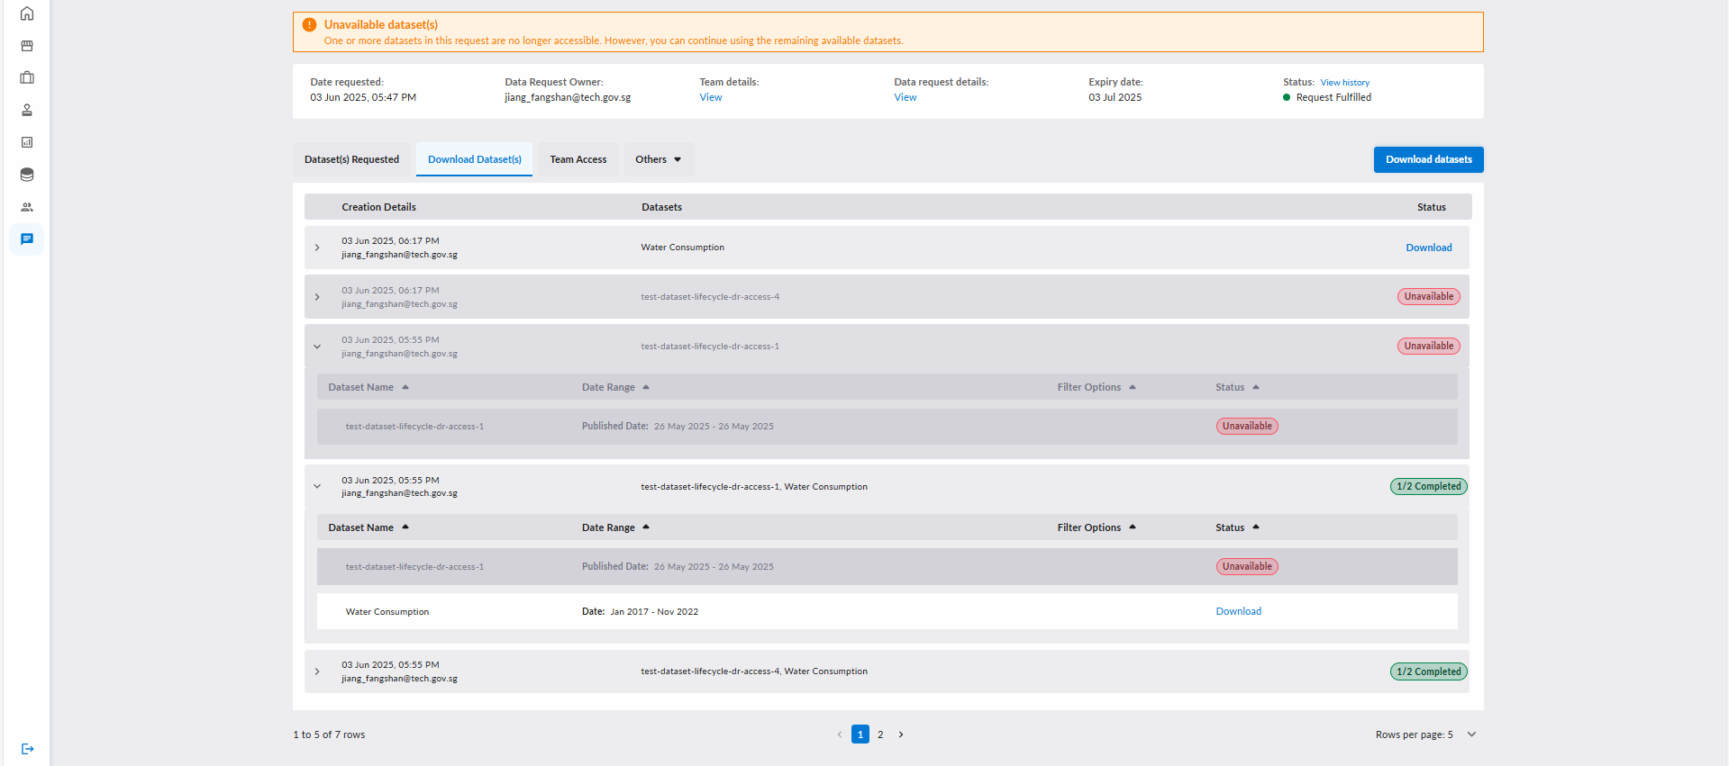Image resolution: width=1729 pixels, height=766 pixels.
Task: Click the jiang_fangshan@tech.gov.sg Data Request Owner email
Action: [x=568, y=97]
